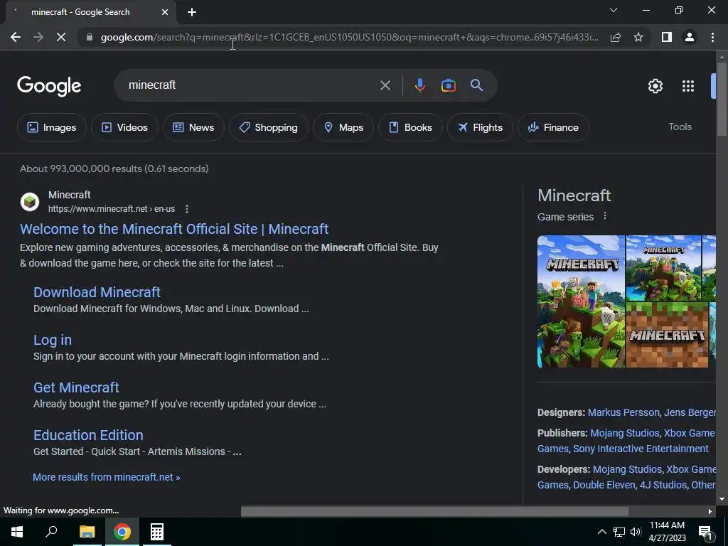Filter results by News
The image size is (728, 546).
pos(193,127)
